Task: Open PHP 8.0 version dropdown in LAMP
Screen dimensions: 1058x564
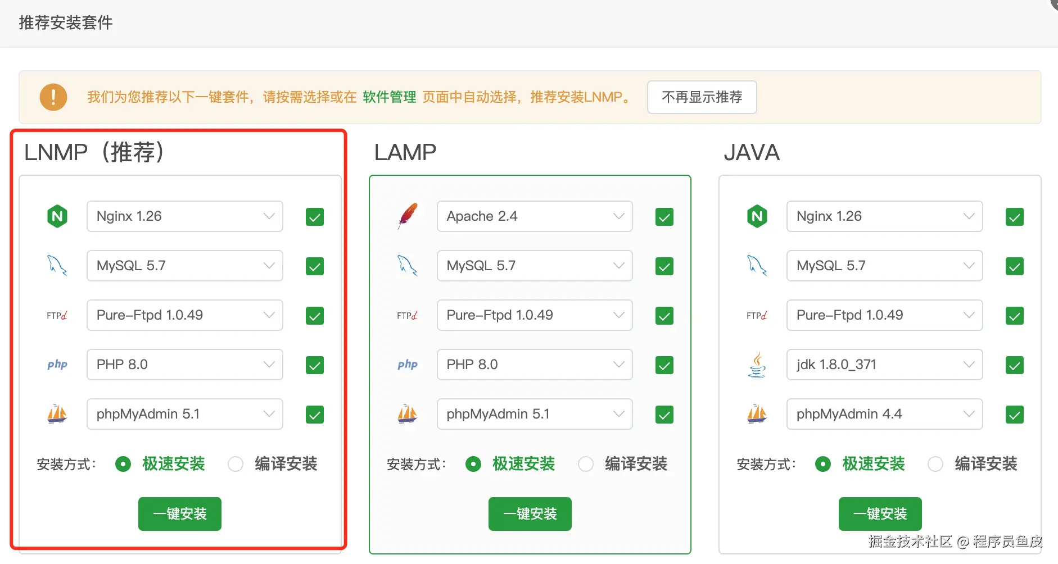Action: pyautogui.click(x=535, y=365)
